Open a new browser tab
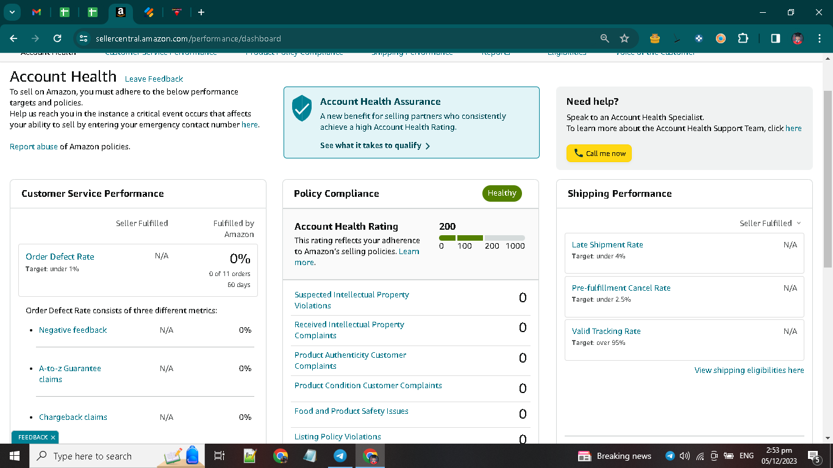Image resolution: width=833 pixels, height=468 pixels. pyautogui.click(x=201, y=12)
